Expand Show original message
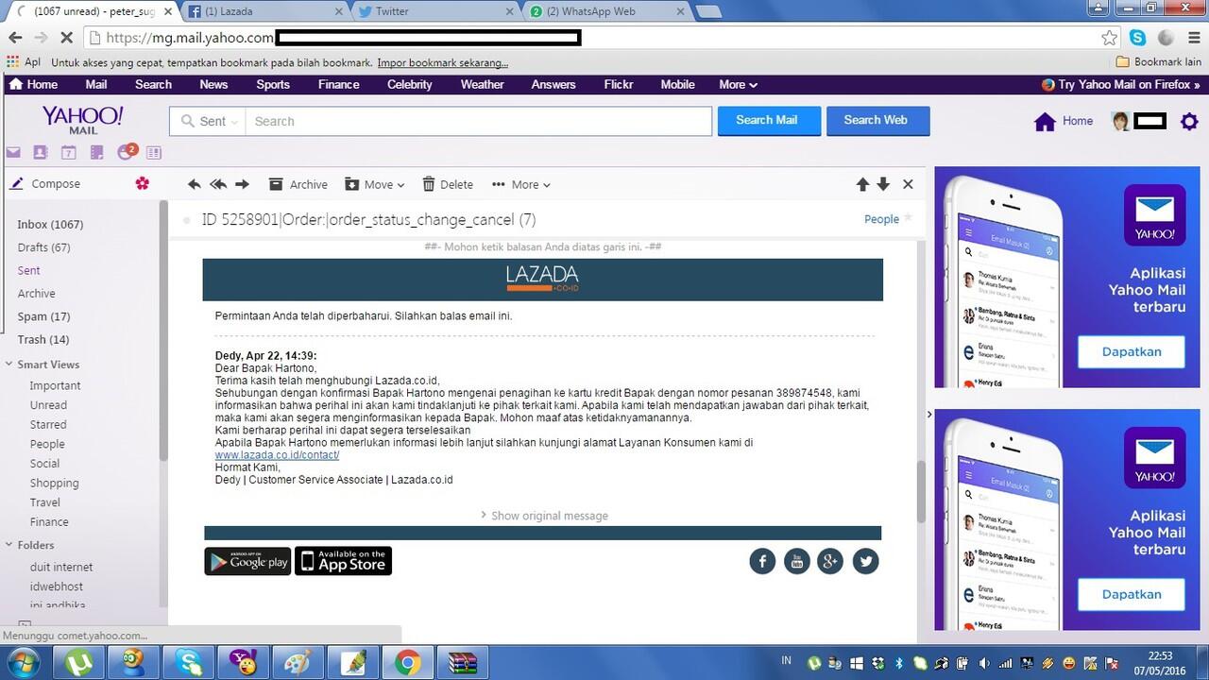Image resolution: width=1209 pixels, height=680 pixels. [544, 516]
